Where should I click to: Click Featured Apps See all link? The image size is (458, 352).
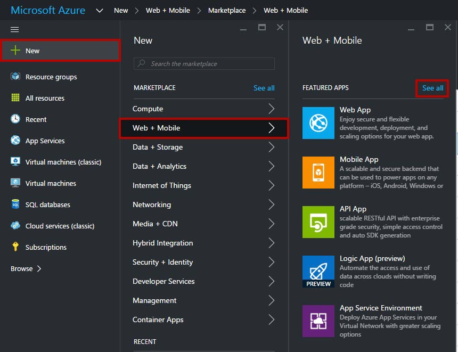[x=432, y=88]
